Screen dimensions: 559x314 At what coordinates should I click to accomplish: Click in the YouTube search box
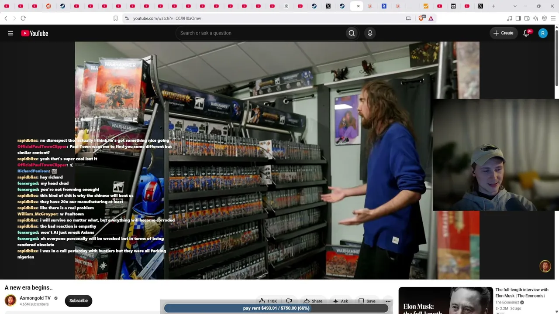point(260,33)
